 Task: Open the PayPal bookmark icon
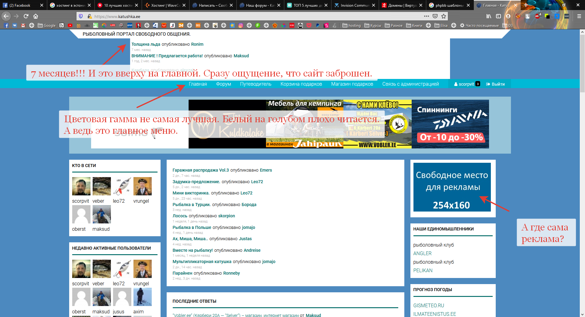pyautogui.click(x=317, y=26)
